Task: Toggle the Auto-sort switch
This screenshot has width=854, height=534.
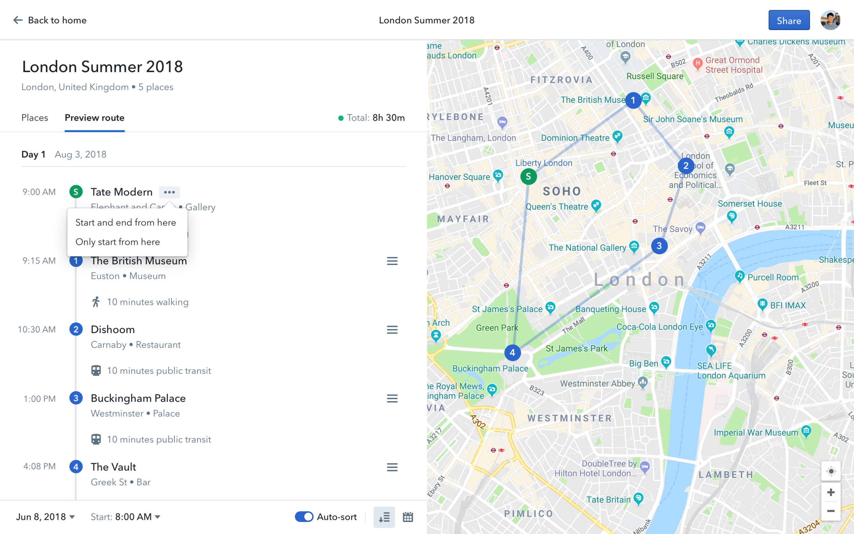Action: (304, 517)
